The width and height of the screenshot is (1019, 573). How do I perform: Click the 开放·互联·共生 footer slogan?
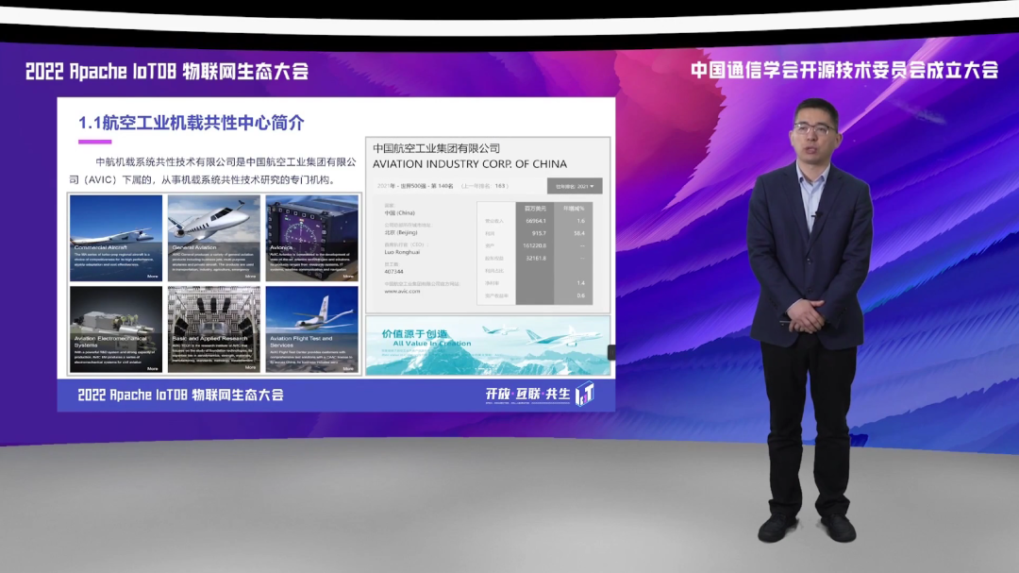pos(527,395)
